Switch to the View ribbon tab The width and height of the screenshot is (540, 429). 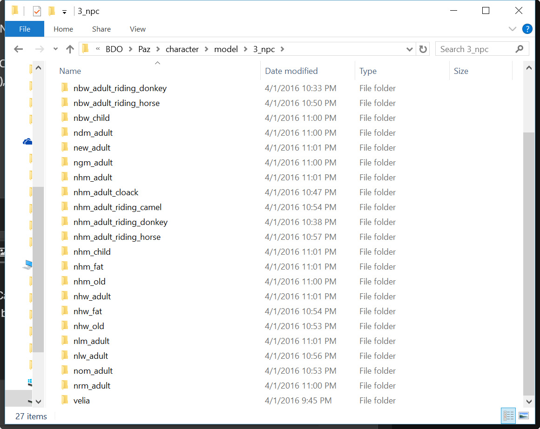tap(137, 29)
